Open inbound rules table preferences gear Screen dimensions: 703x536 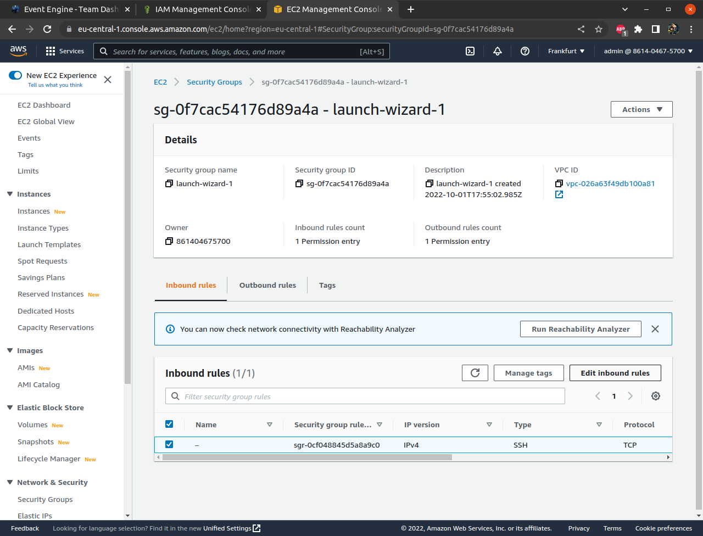tap(656, 396)
